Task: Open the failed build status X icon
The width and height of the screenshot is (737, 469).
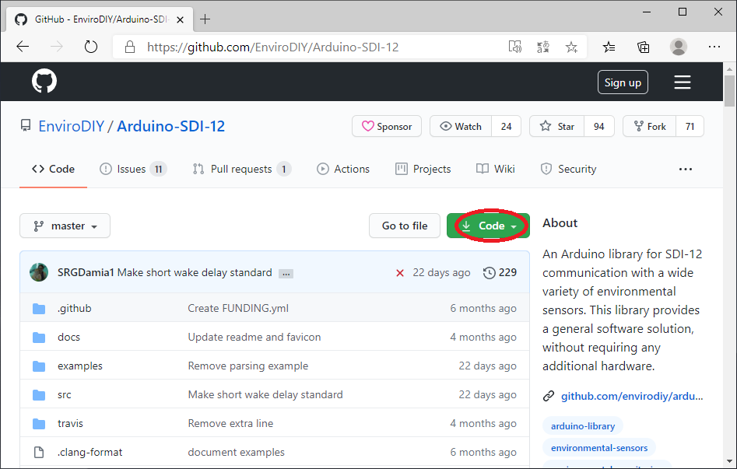Action: (400, 273)
